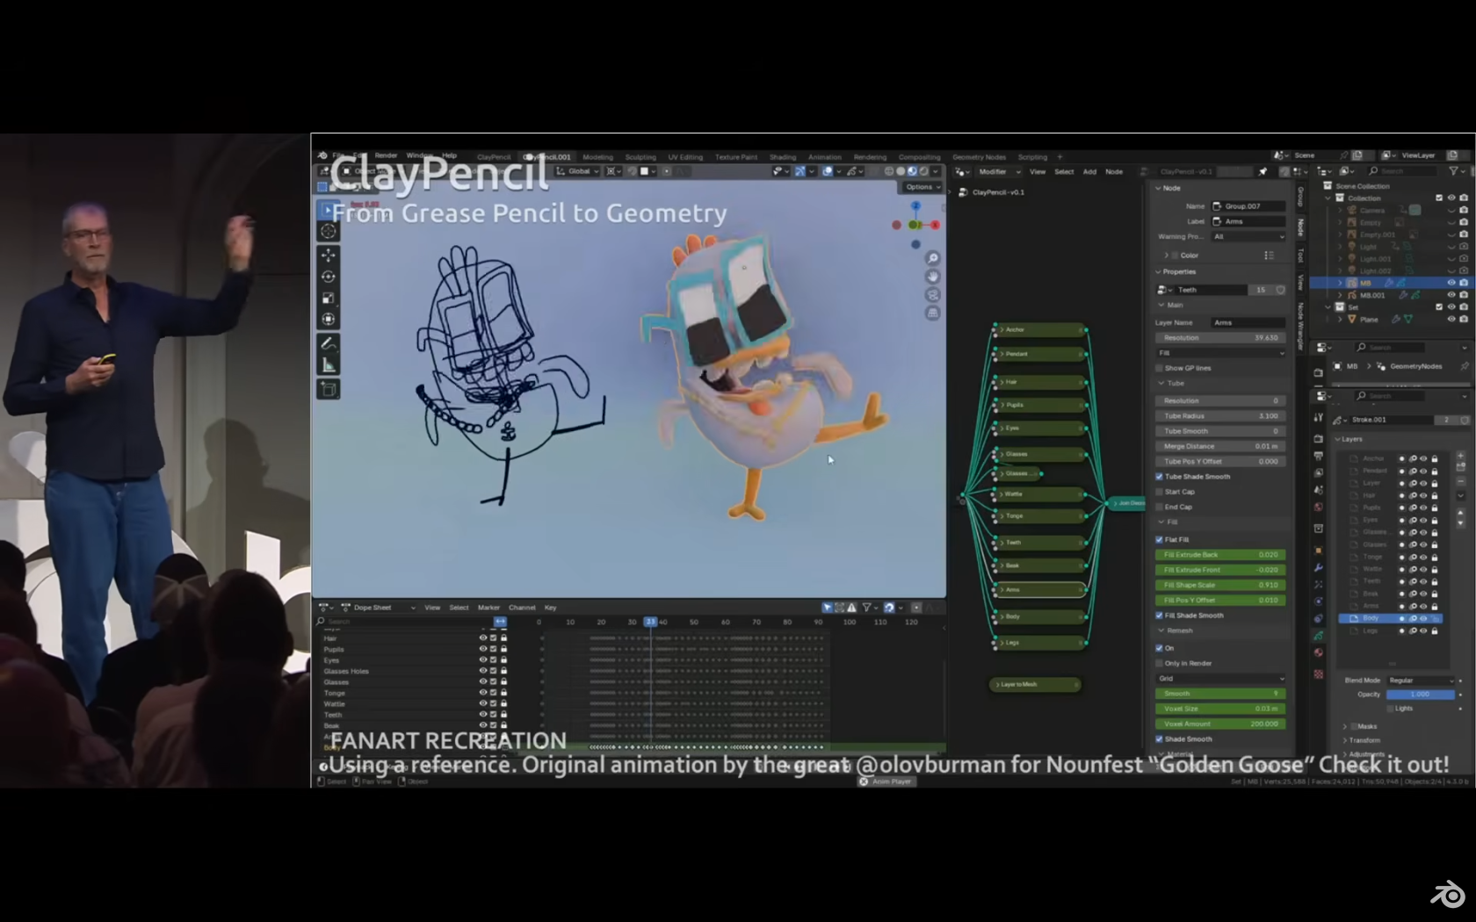Adjust the Fill Extrude Back slider

1220,555
